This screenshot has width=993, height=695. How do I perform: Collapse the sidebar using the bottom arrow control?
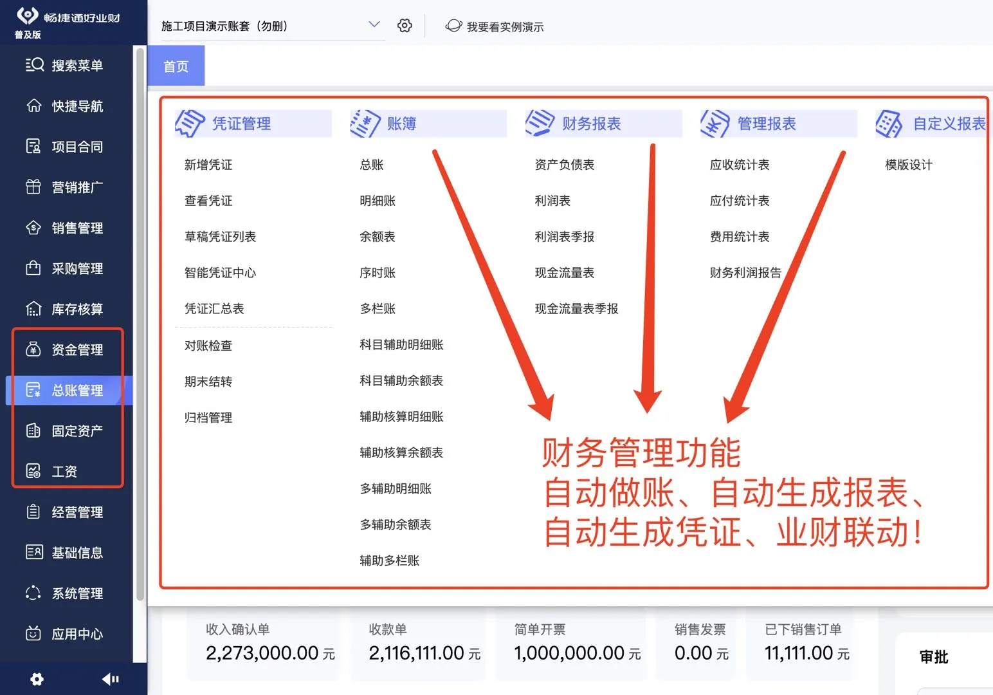(x=111, y=679)
